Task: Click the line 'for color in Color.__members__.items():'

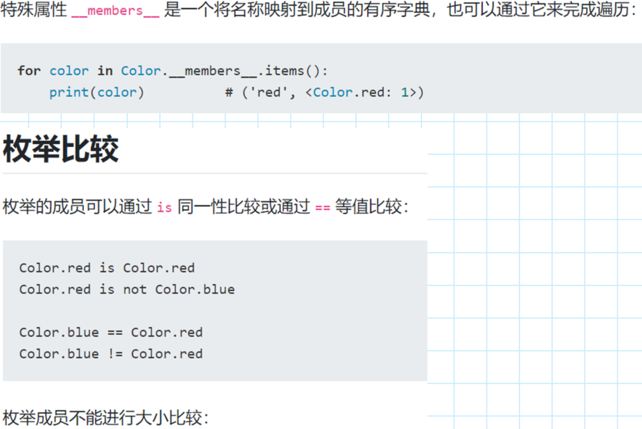Action: 172,71
